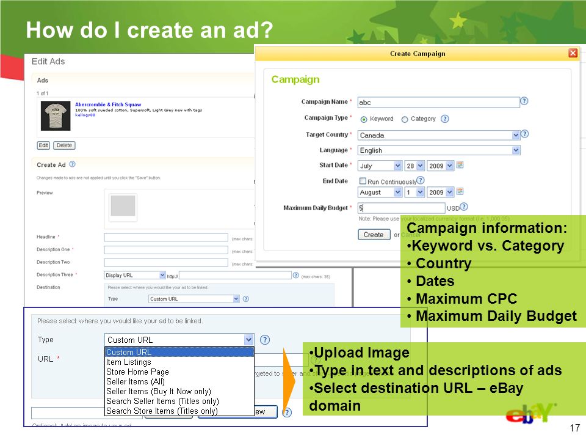Close the Create Campaign dialog
The image size is (586, 440).
(x=573, y=53)
